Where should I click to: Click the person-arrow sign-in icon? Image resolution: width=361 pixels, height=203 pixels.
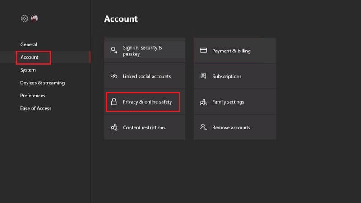click(114, 51)
